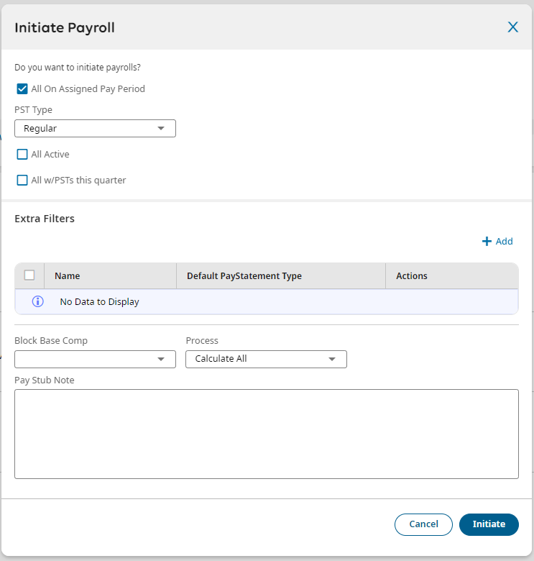
Task: Click the Process dropdown arrow icon
Action: pos(332,359)
